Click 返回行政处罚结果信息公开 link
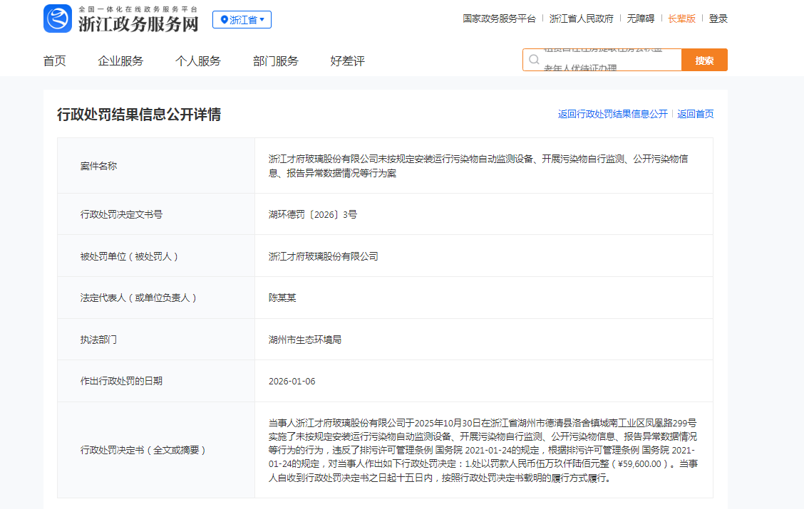Viewport: 804px width, 509px height. pos(612,114)
